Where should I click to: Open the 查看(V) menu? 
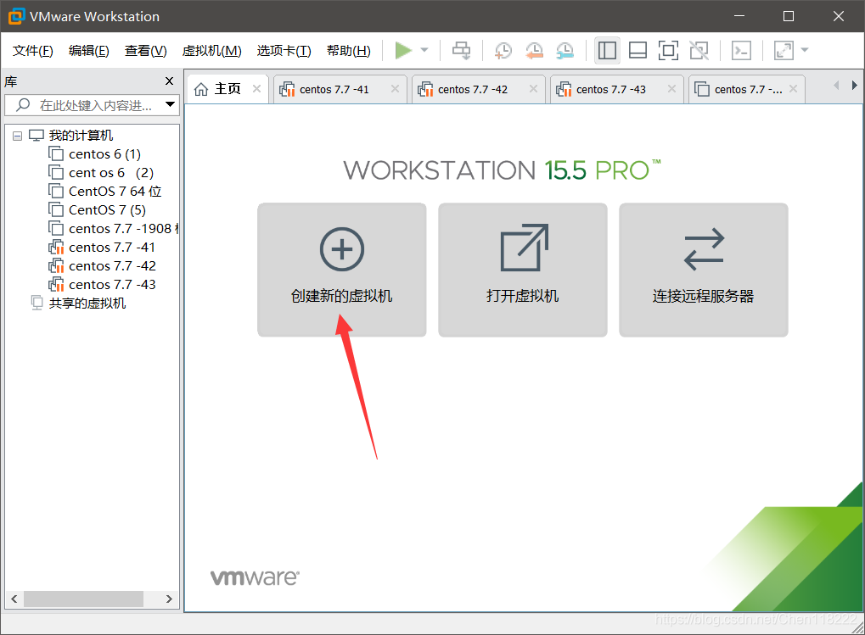tap(146, 51)
